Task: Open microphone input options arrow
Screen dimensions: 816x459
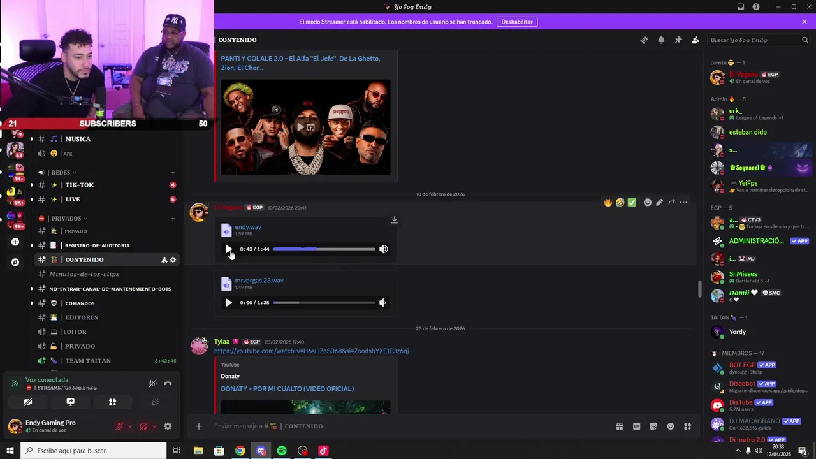Action: (129, 426)
